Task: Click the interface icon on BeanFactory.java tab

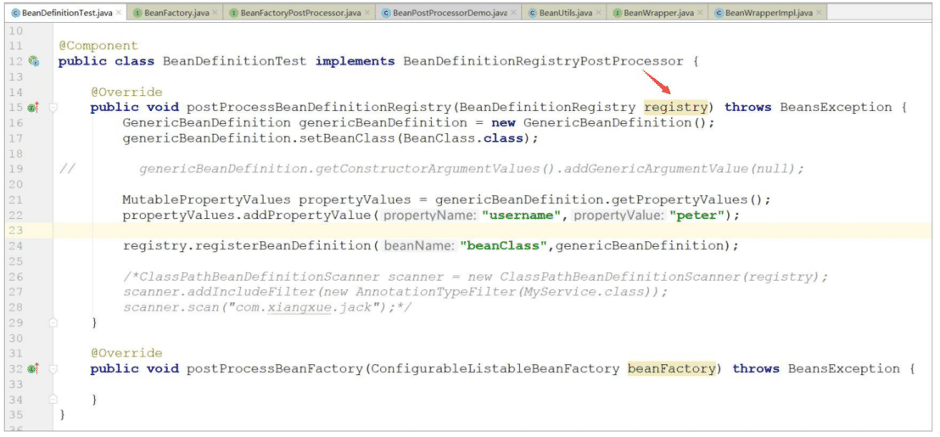Action: point(137,13)
